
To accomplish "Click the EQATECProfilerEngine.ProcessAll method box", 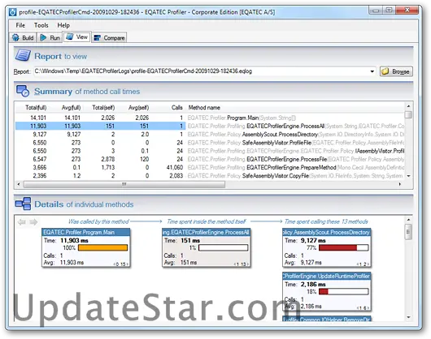I will [207, 247].
